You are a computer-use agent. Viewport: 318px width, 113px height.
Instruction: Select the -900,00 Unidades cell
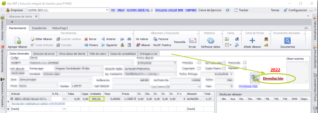(97, 99)
